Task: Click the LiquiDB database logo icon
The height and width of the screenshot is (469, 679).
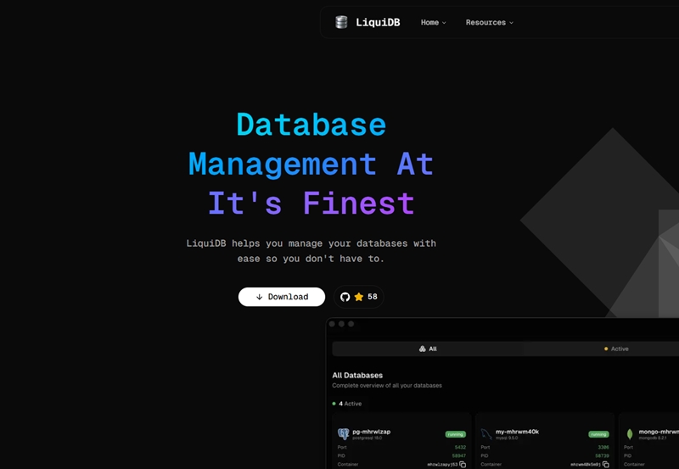Action: coord(341,23)
